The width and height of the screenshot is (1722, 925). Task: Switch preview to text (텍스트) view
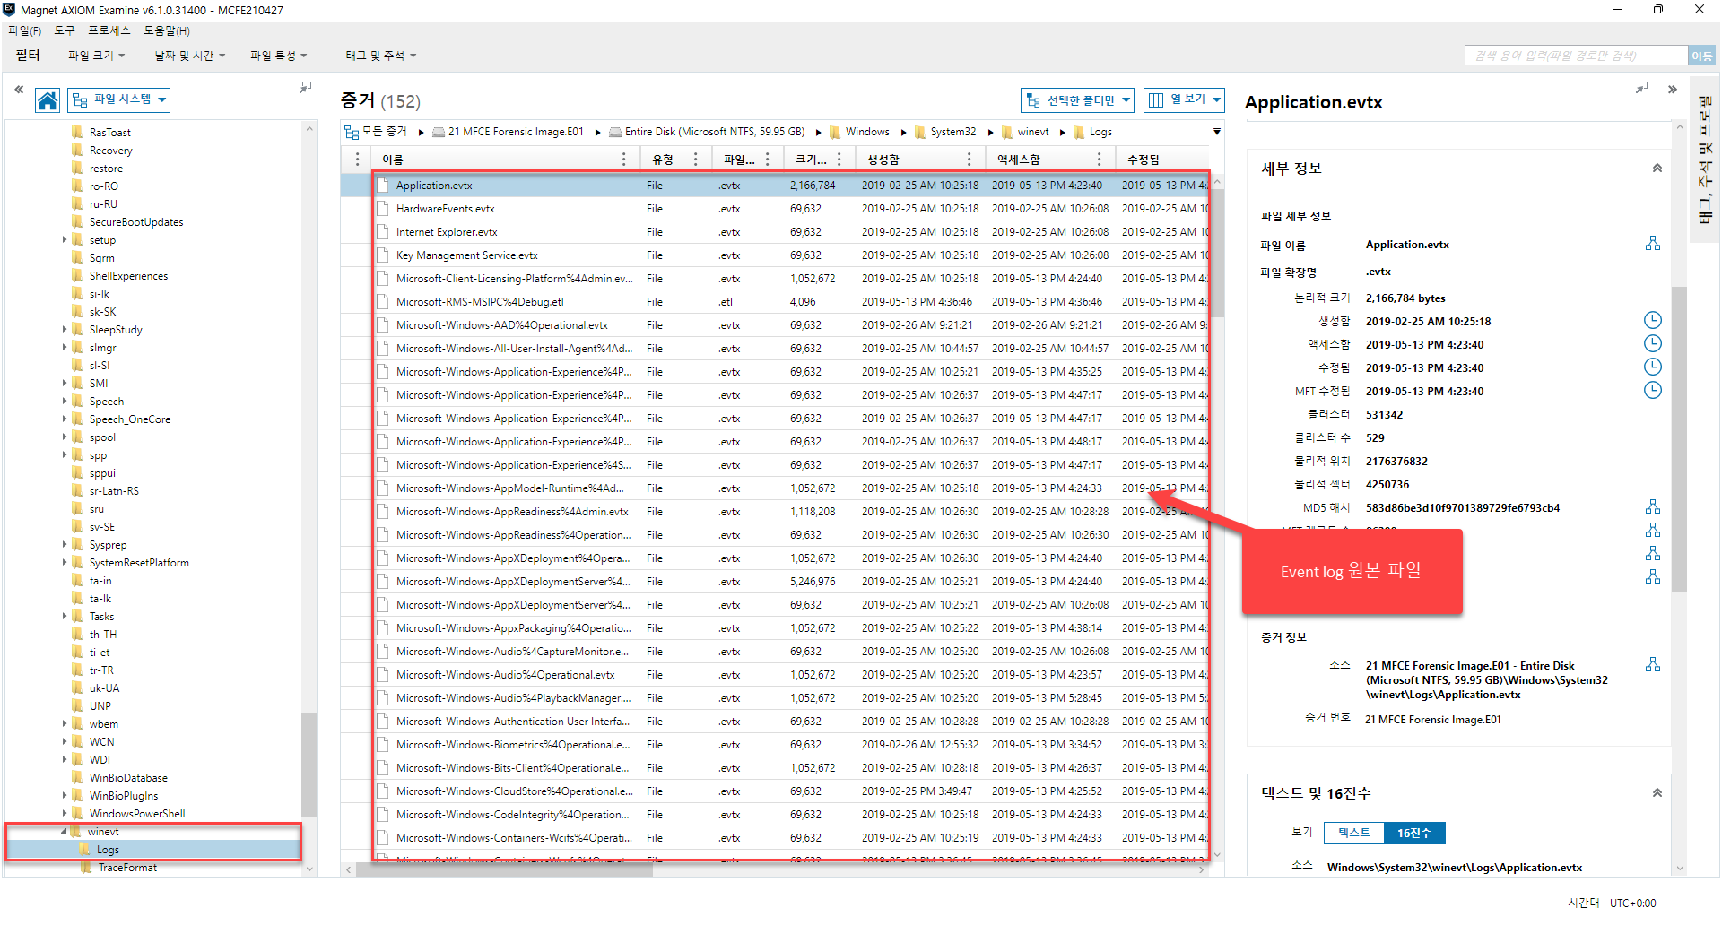click(1353, 834)
